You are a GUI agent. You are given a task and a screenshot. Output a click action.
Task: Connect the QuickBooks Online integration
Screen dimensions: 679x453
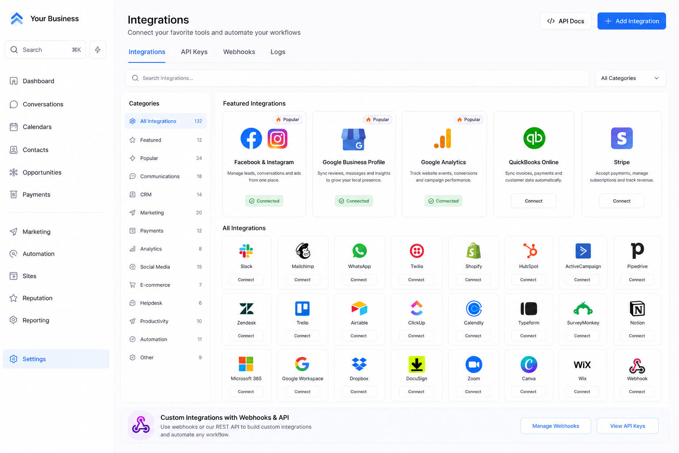click(x=534, y=201)
